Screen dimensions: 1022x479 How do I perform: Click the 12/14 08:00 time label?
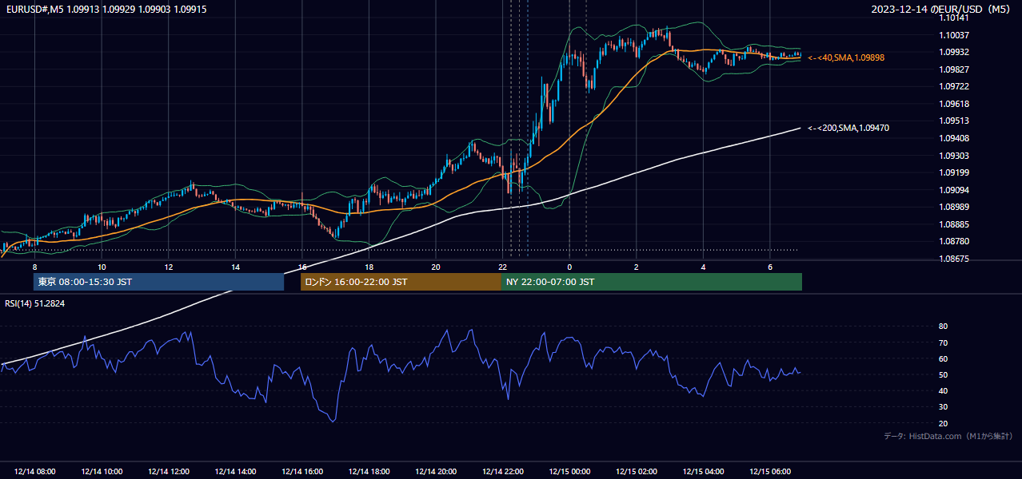(35, 472)
